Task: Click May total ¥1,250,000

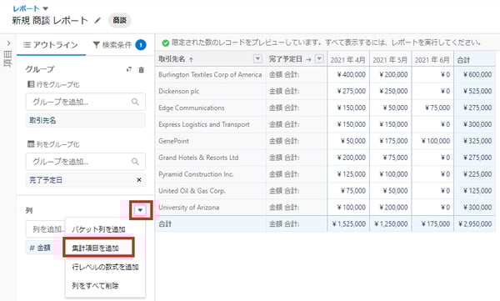Action: coord(391,224)
